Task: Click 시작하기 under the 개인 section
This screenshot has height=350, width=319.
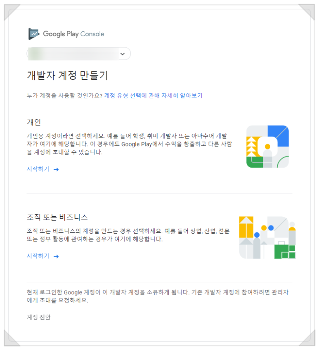Action: 38,169
